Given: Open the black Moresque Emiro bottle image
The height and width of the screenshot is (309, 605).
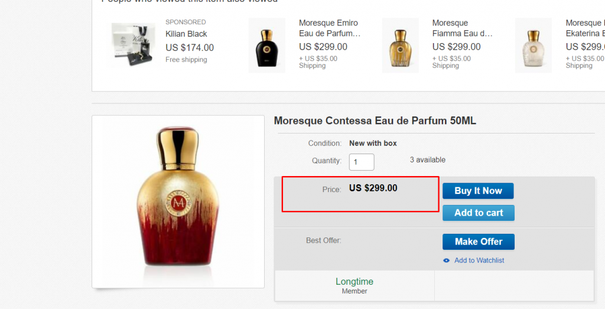Looking at the screenshot, I should point(266,45).
